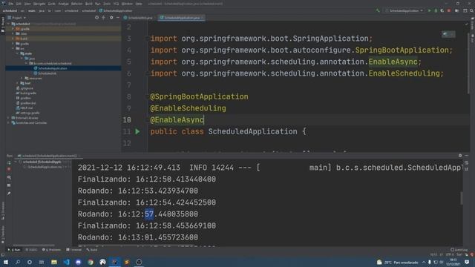
Task: Open the Project view selector dropdown
Action: [17, 18]
